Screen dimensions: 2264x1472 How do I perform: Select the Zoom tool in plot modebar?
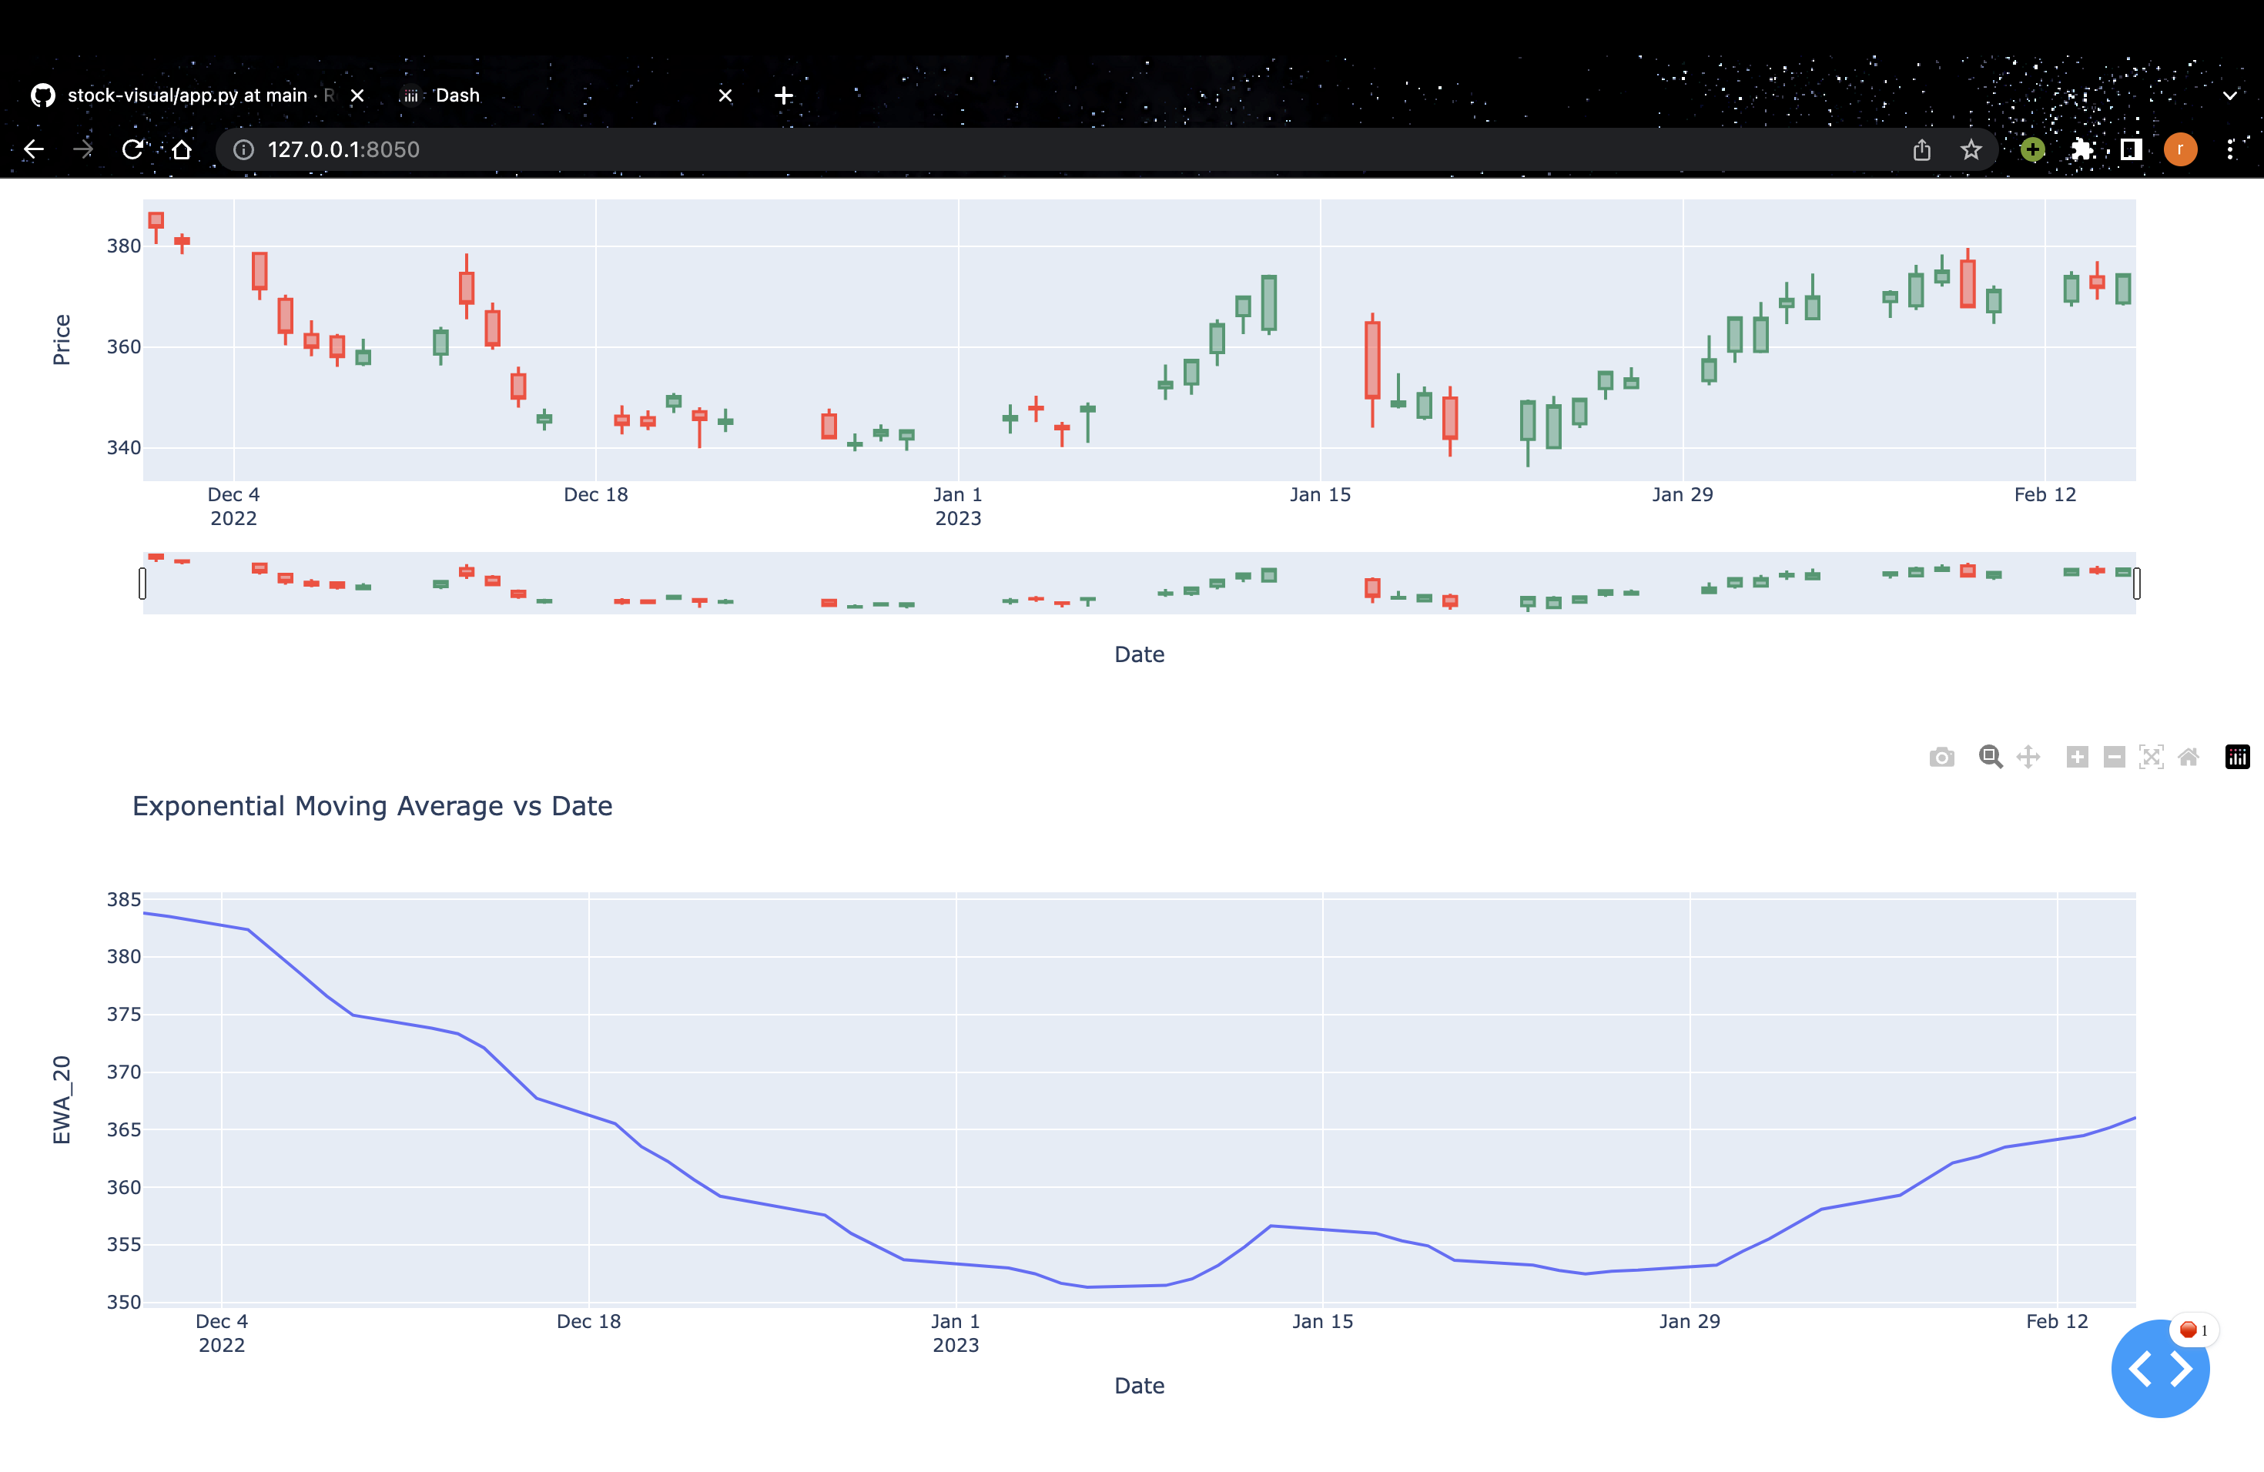1990,757
